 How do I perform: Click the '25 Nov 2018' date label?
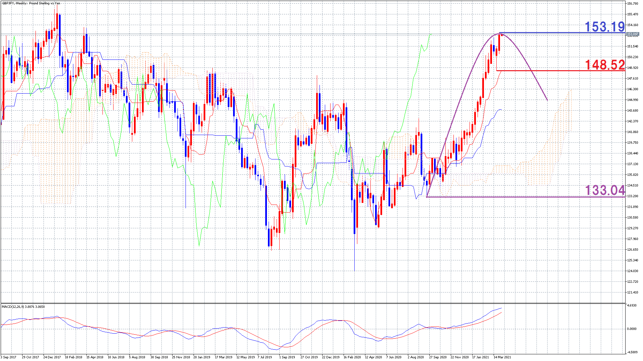(x=181, y=357)
